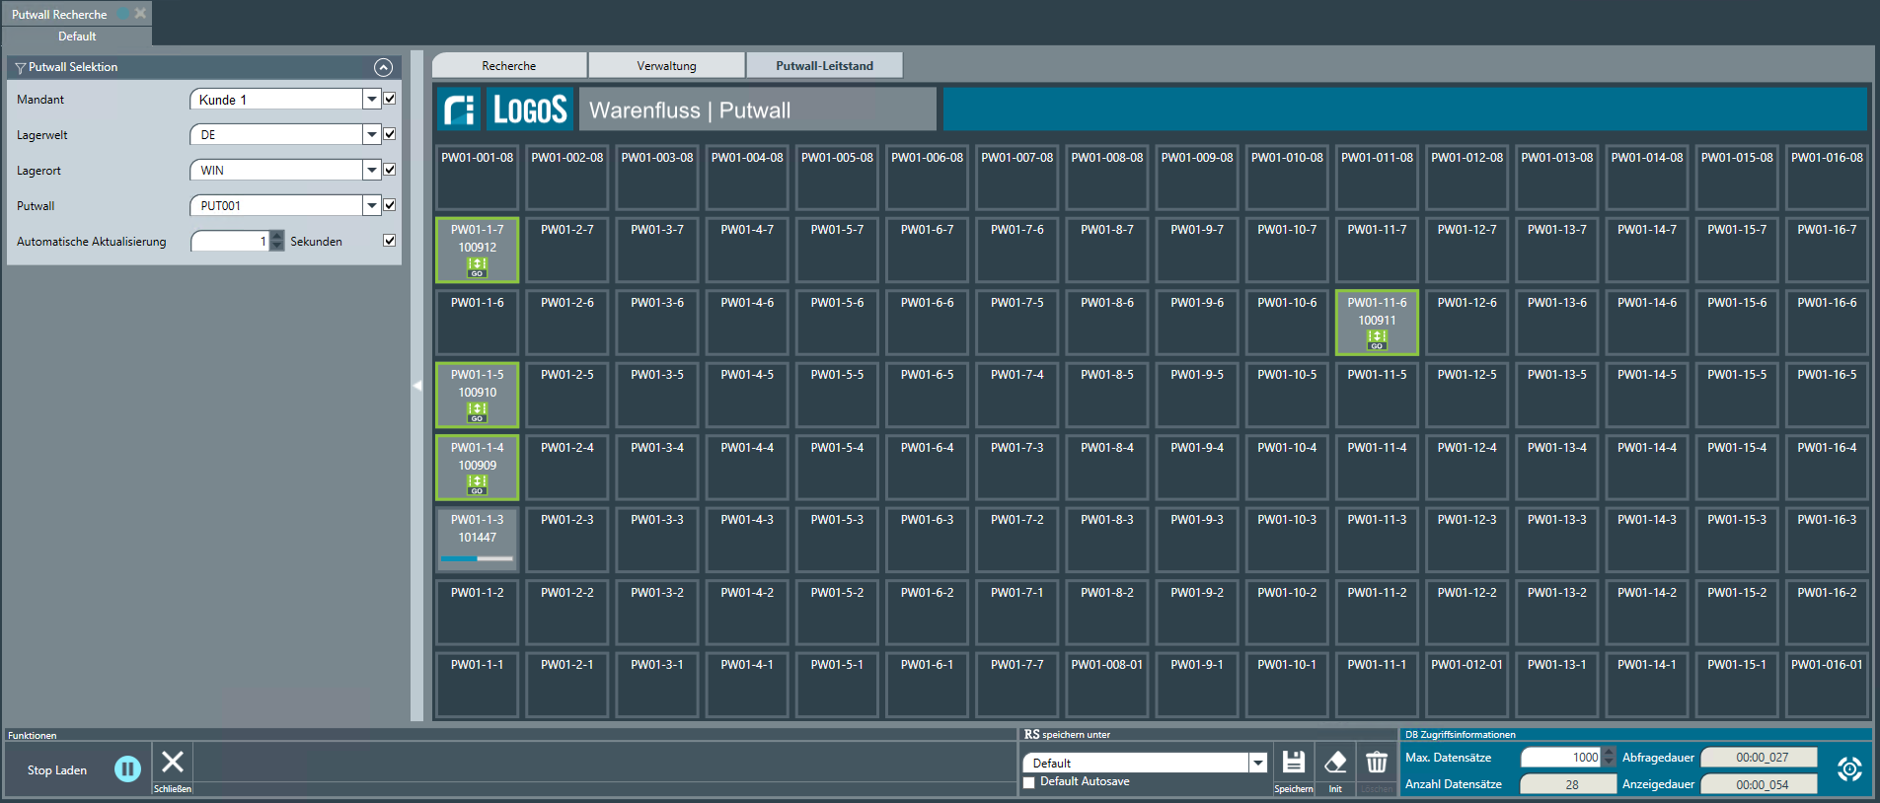Screen dimensions: 1880x803
Task: Select slot PW01-008-01
Action: pos(1107,685)
